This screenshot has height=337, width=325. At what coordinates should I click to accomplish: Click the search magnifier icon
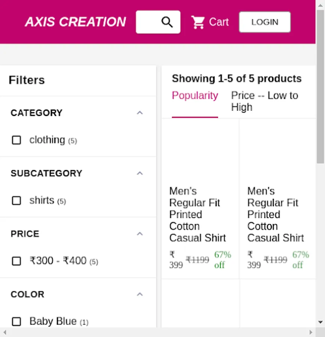click(167, 22)
